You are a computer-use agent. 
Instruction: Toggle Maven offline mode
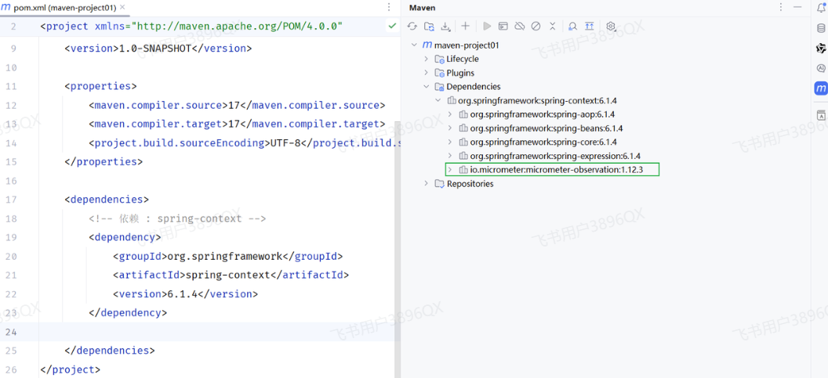pos(520,26)
